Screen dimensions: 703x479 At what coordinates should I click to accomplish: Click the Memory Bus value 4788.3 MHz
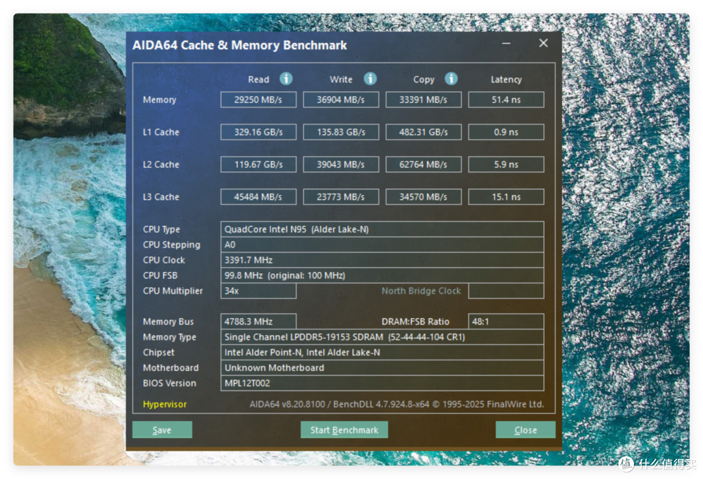258,322
